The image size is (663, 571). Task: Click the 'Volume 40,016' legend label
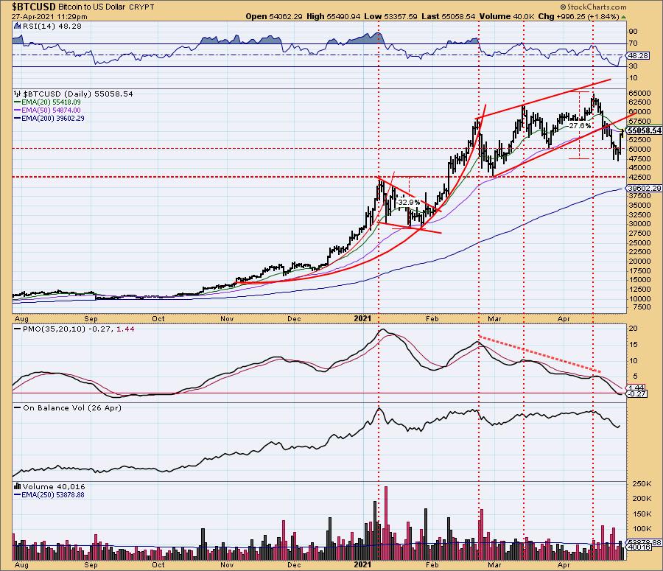coord(54,486)
